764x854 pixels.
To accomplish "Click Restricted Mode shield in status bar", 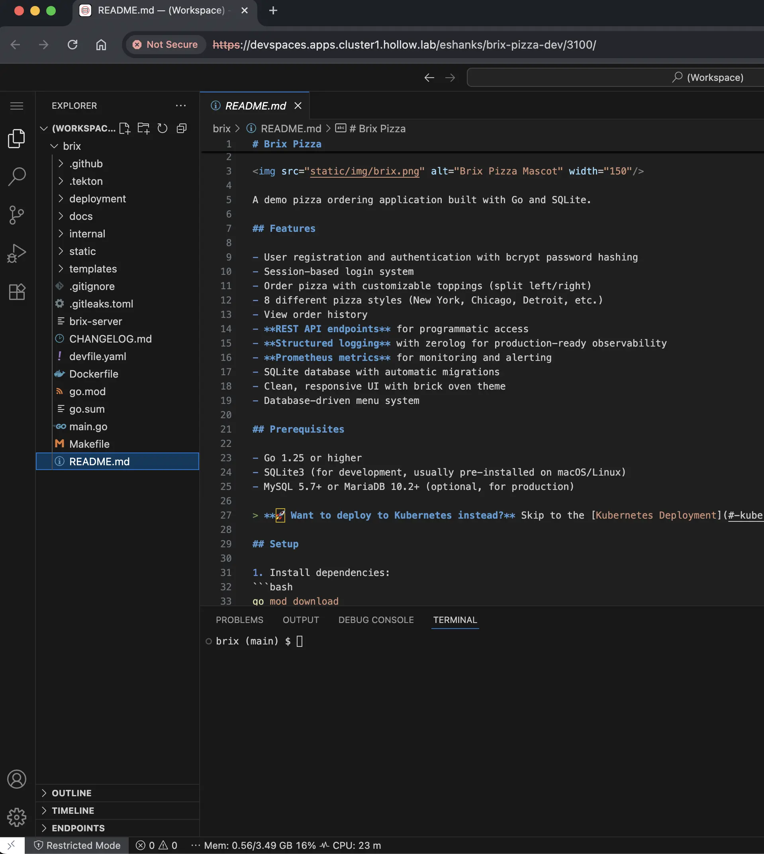I will pyautogui.click(x=77, y=845).
